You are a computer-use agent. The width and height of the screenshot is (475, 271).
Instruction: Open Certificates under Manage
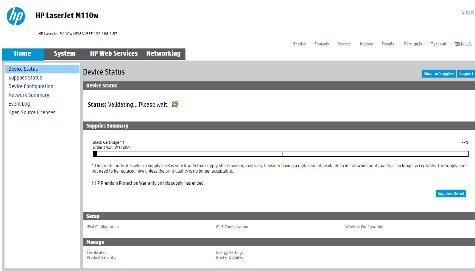click(97, 253)
